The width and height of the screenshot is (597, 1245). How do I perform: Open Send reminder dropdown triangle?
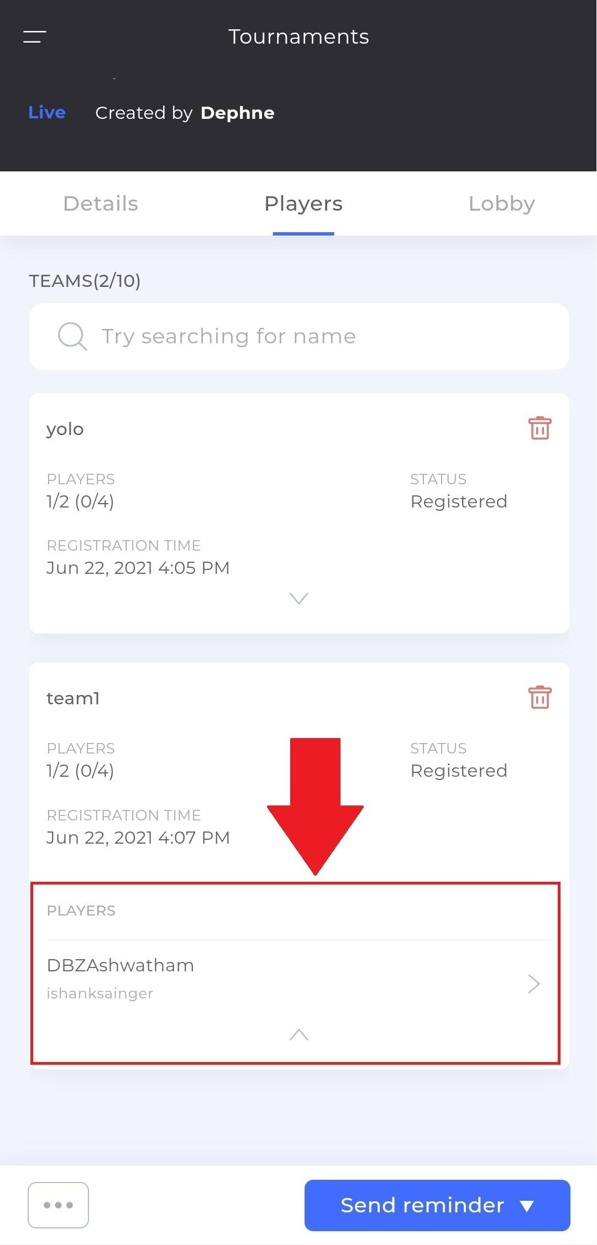pyautogui.click(x=527, y=1206)
